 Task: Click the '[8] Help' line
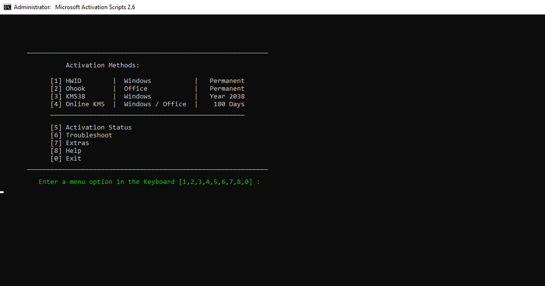[x=66, y=151]
